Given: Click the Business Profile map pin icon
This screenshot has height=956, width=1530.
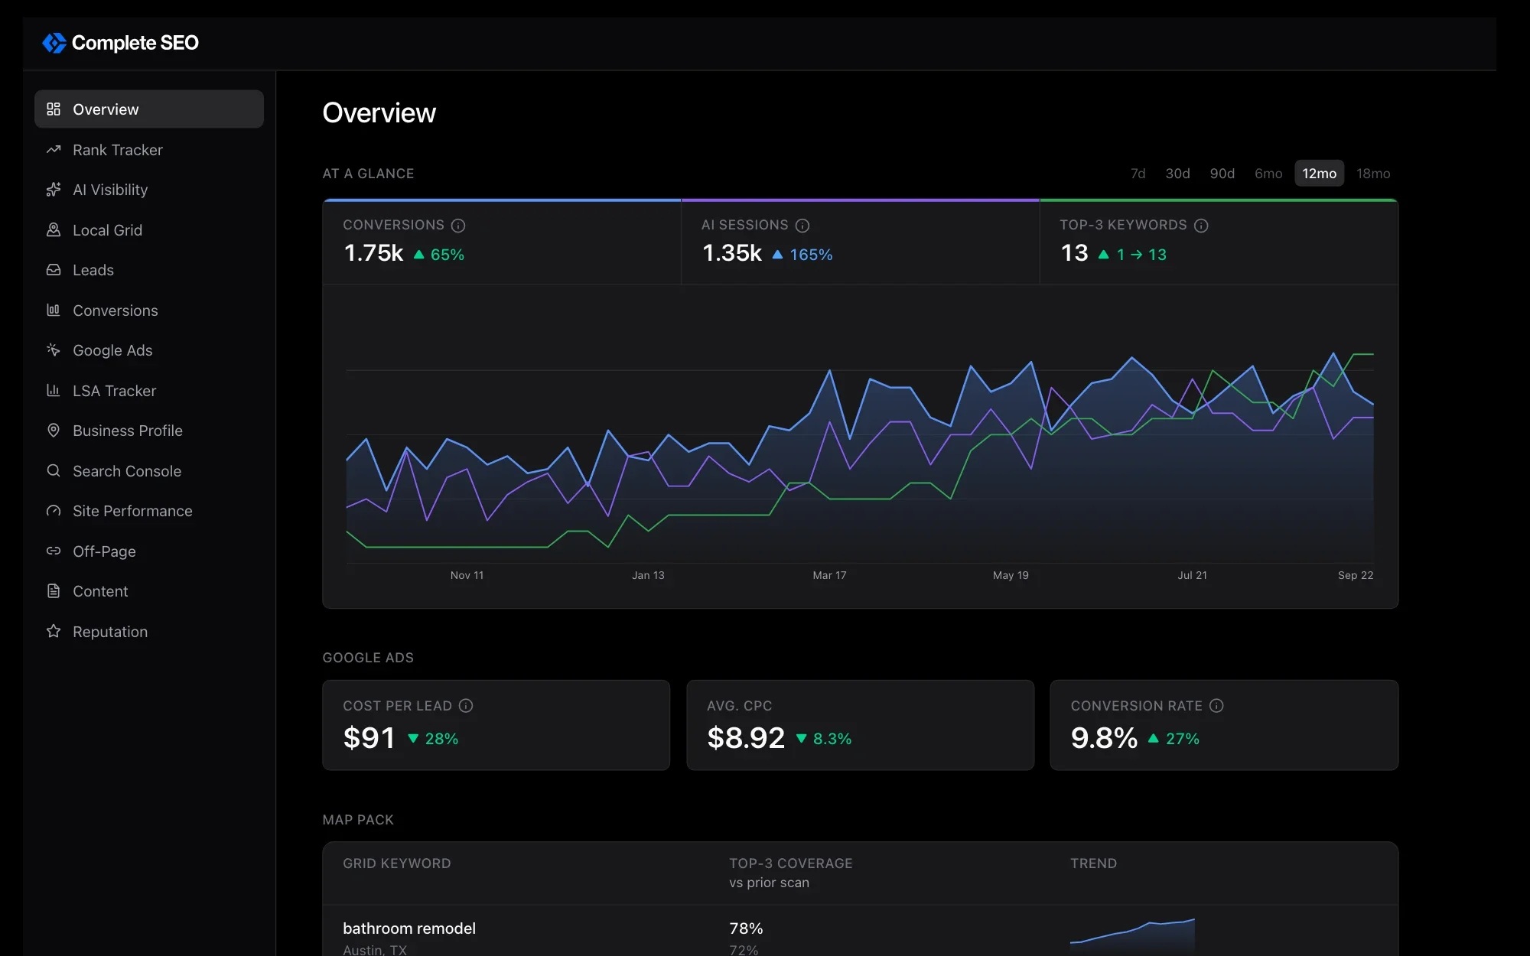Looking at the screenshot, I should point(54,431).
